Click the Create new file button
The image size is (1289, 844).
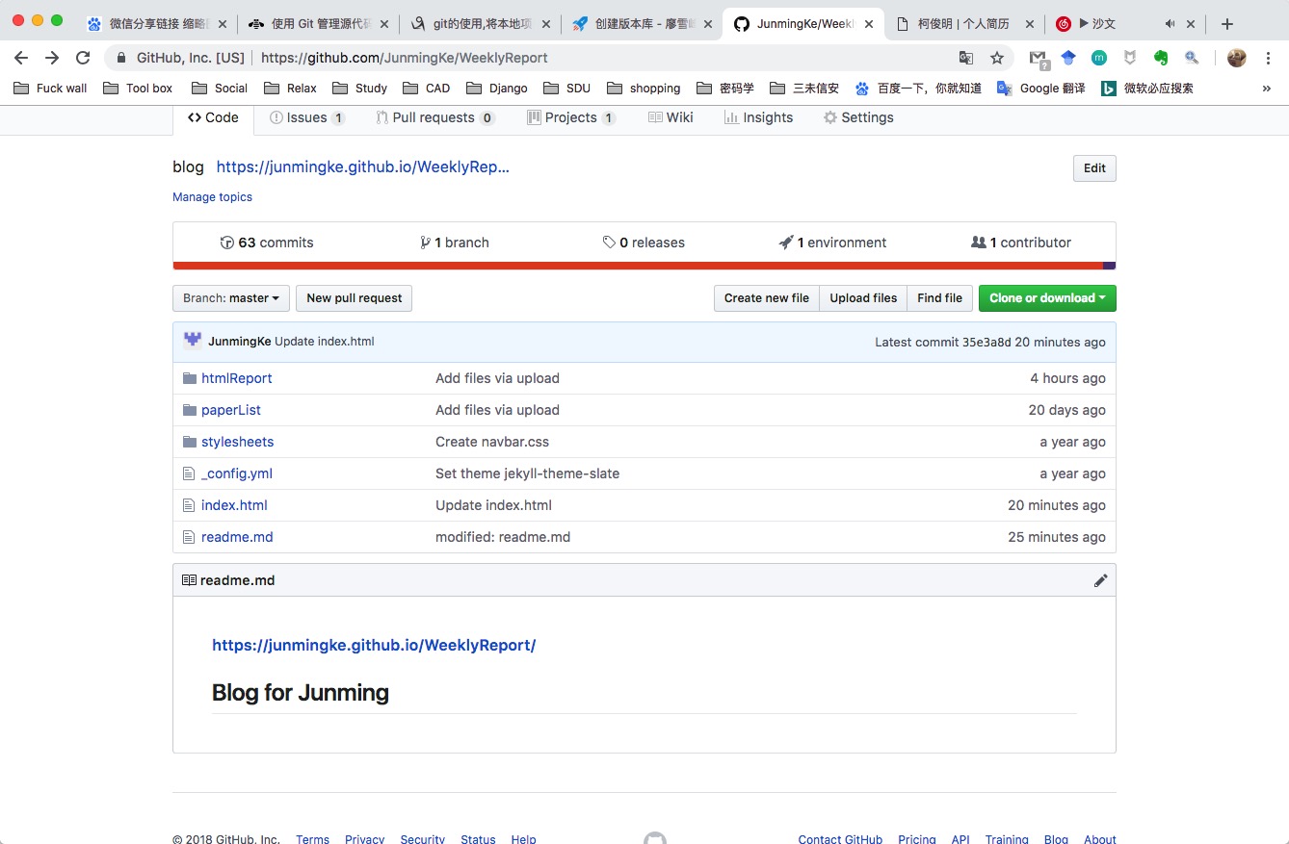click(x=767, y=298)
